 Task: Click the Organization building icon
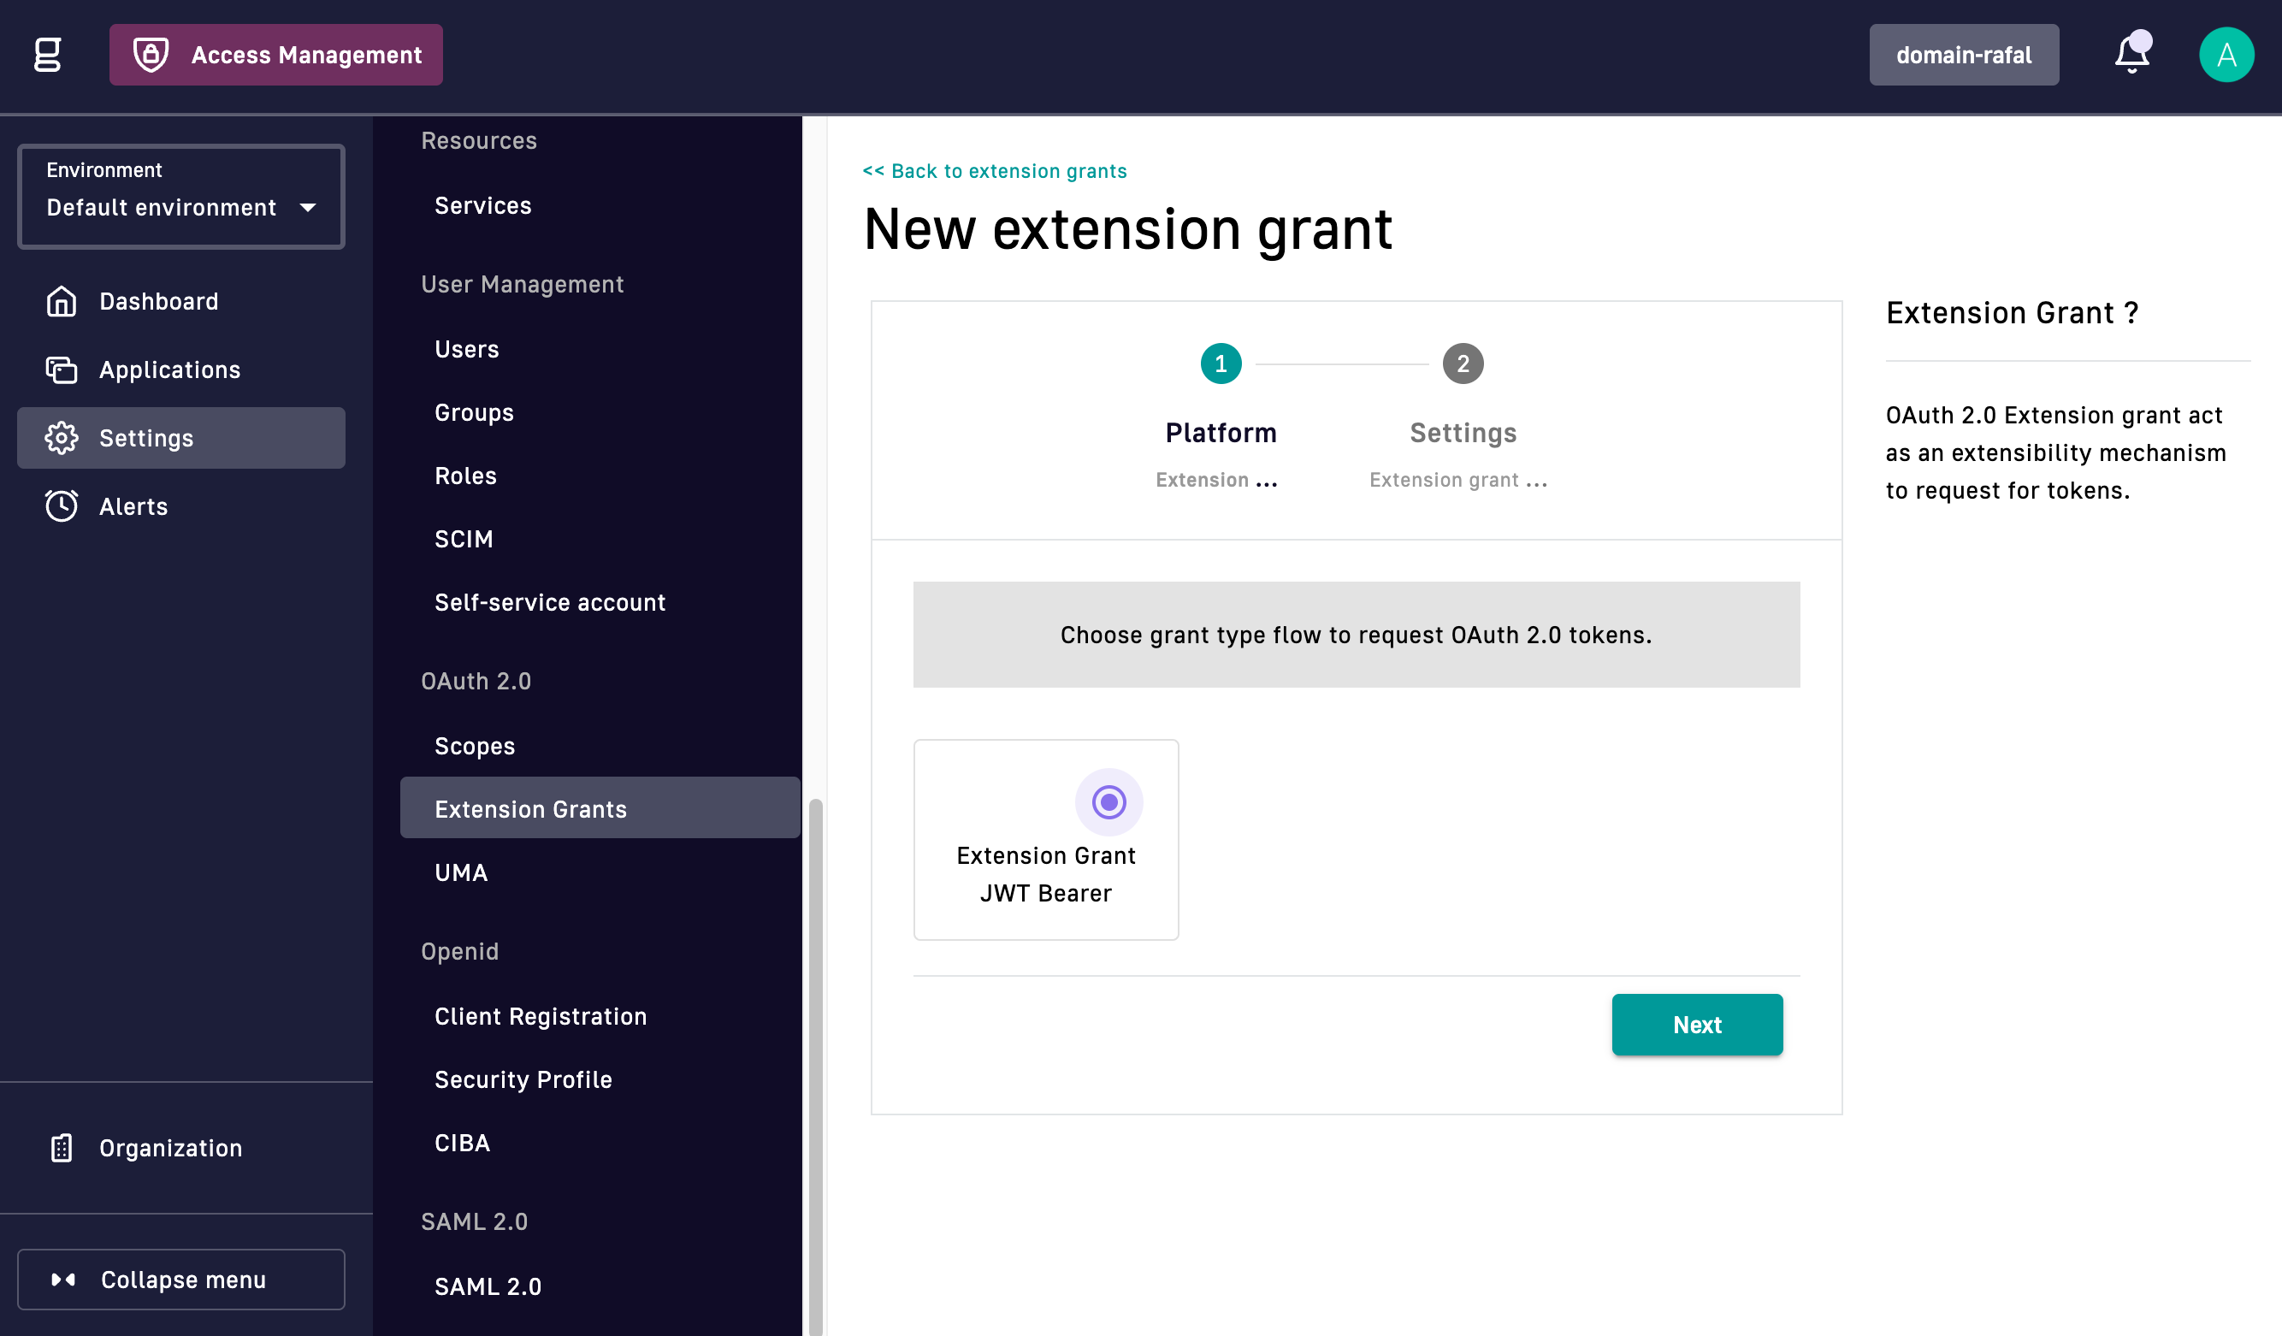[61, 1148]
